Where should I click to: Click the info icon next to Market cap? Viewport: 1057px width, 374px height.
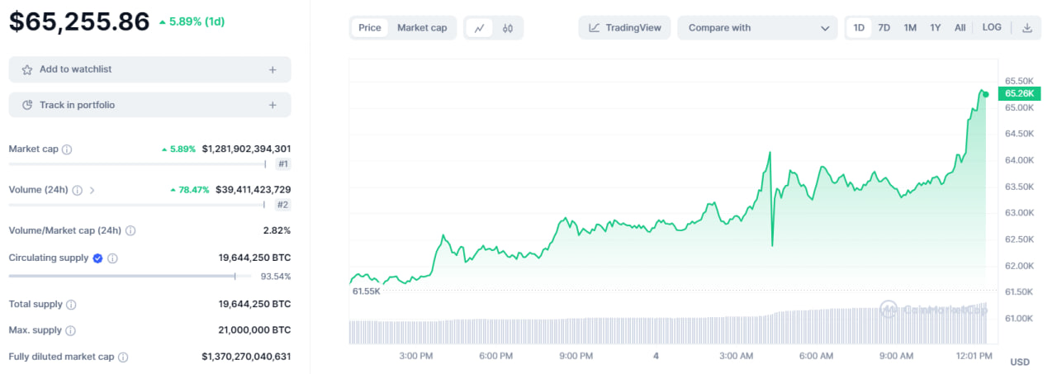[x=67, y=149]
